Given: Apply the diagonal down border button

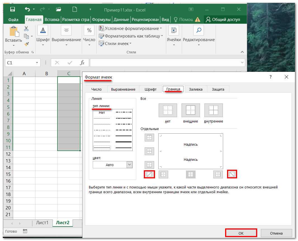Looking at the screenshot, I should (x=232, y=174).
